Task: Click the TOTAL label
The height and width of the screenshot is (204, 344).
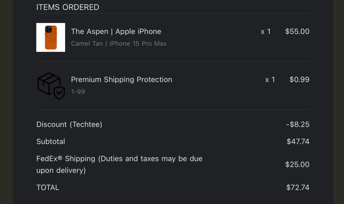Action: coord(48,188)
